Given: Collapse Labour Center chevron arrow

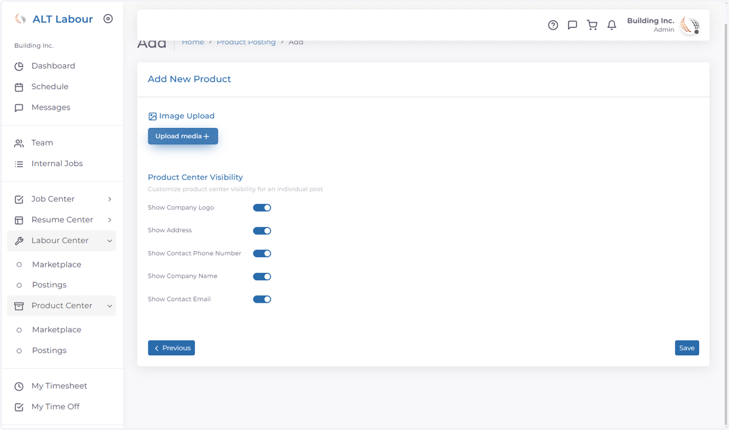Looking at the screenshot, I should click(109, 241).
